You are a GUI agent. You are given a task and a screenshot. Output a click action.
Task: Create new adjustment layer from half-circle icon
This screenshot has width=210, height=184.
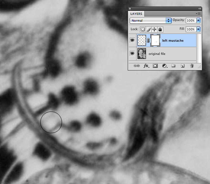click(164, 66)
